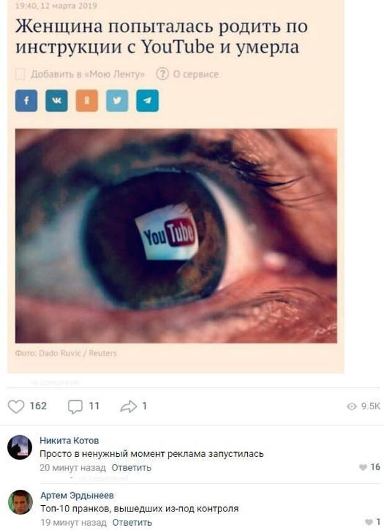Repost using the share arrow icon
384x530 pixels.
[x=128, y=406]
